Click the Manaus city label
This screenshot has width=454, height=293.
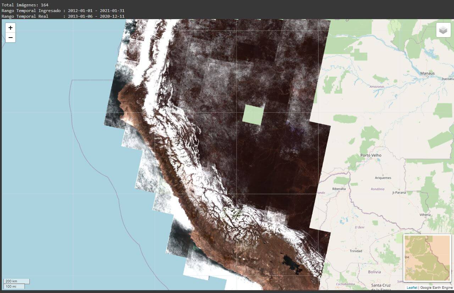427,73
